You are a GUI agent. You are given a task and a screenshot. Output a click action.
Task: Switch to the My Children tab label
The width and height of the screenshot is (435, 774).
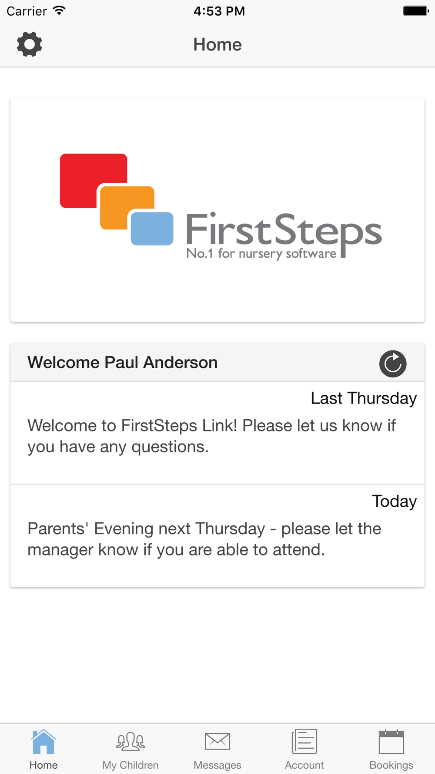click(x=130, y=765)
